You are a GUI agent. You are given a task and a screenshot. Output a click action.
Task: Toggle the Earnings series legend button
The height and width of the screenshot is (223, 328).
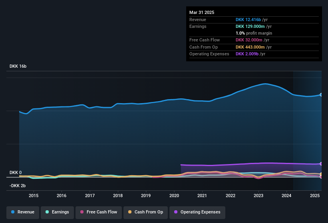[x=57, y=212]
